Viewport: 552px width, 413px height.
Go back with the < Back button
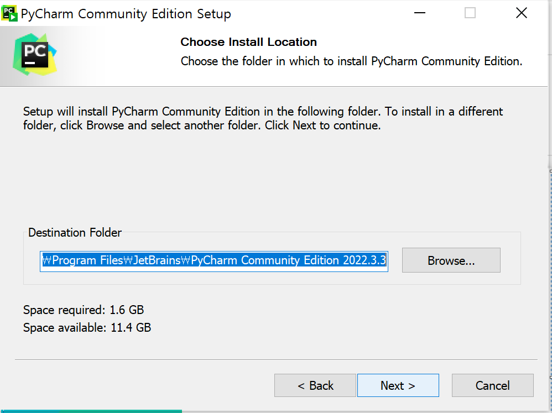315,385
